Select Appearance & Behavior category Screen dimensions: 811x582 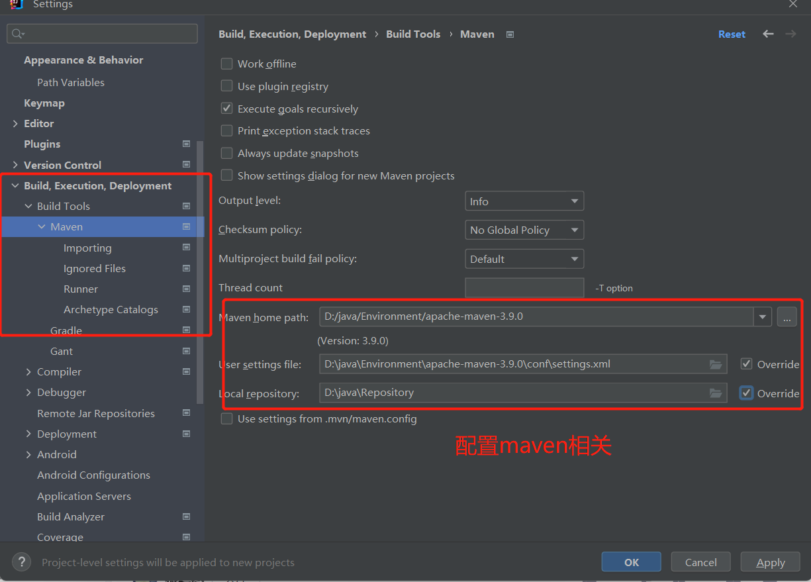pyautogui.click(x=83, y=60)
